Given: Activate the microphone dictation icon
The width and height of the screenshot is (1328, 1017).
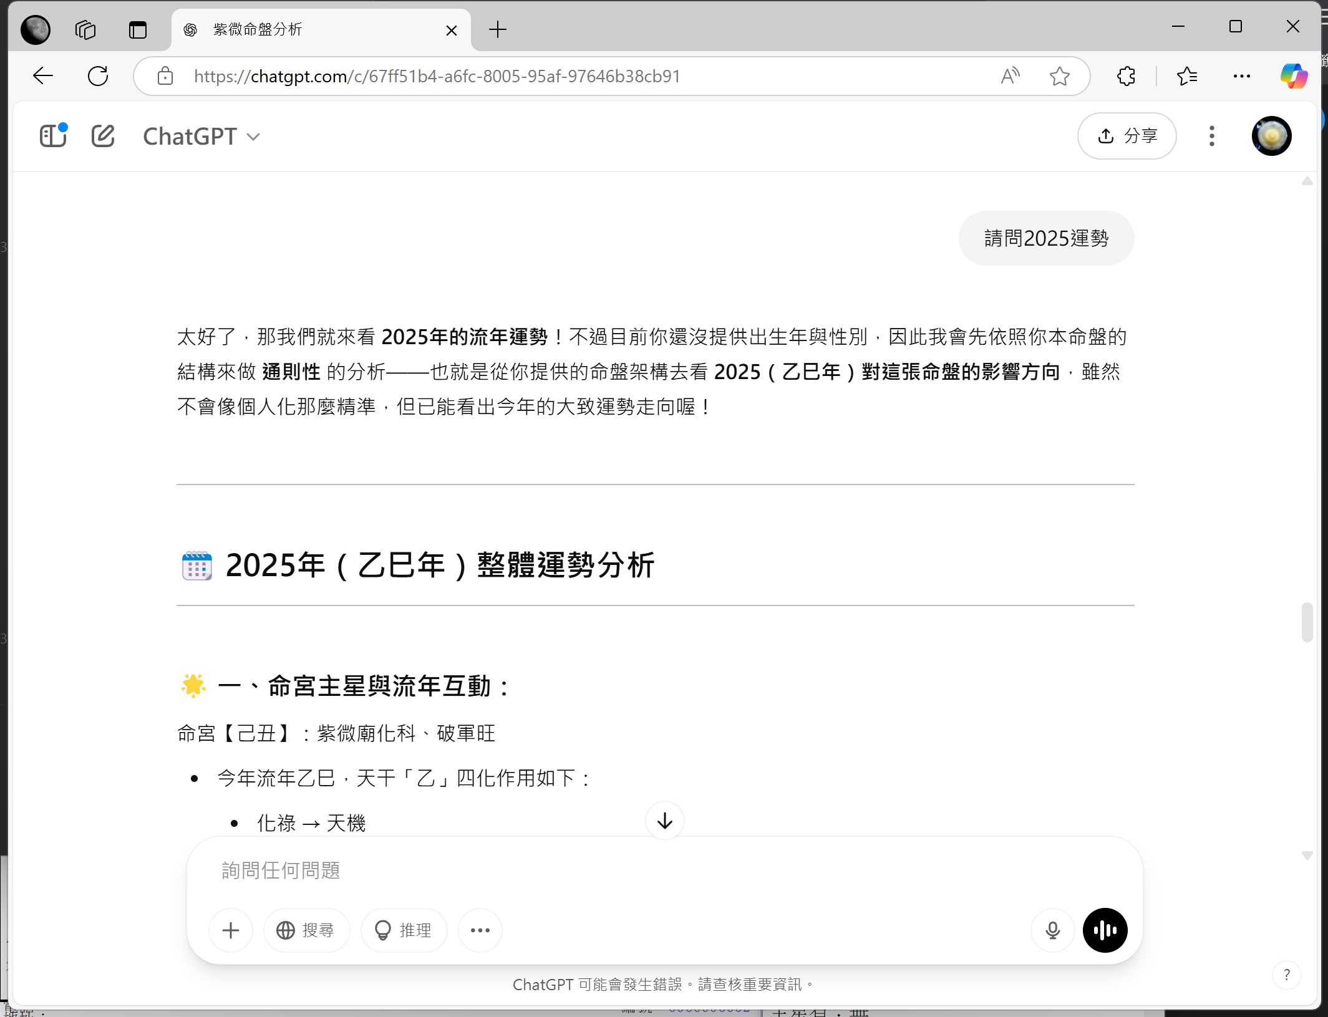Looking at the screenshot, I should click(x=1052, y=930).
